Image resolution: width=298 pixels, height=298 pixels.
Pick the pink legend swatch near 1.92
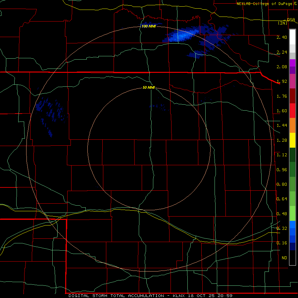pos(292,81)
